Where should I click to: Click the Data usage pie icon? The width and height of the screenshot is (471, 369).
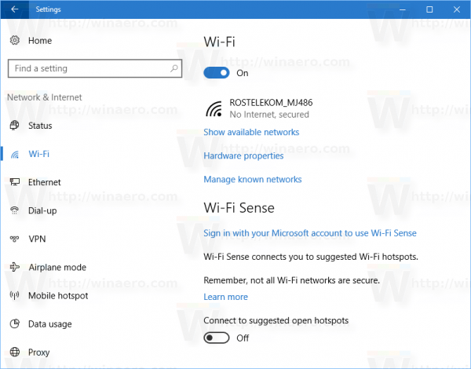point(14,323)
